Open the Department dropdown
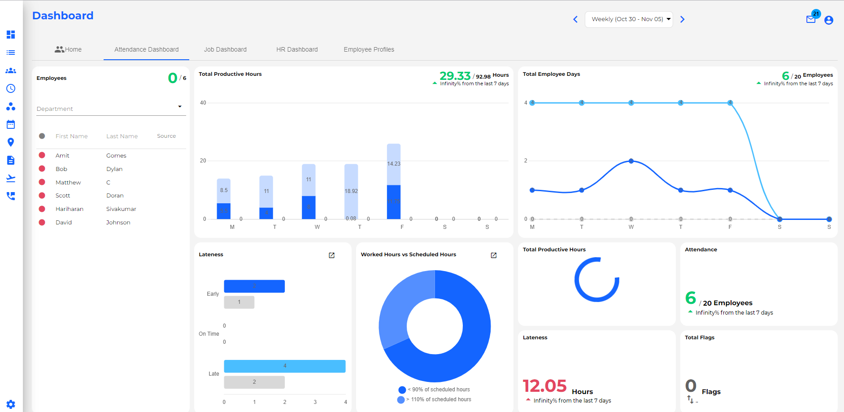Viewport: 844px width, 412px height. pos(110,108)
